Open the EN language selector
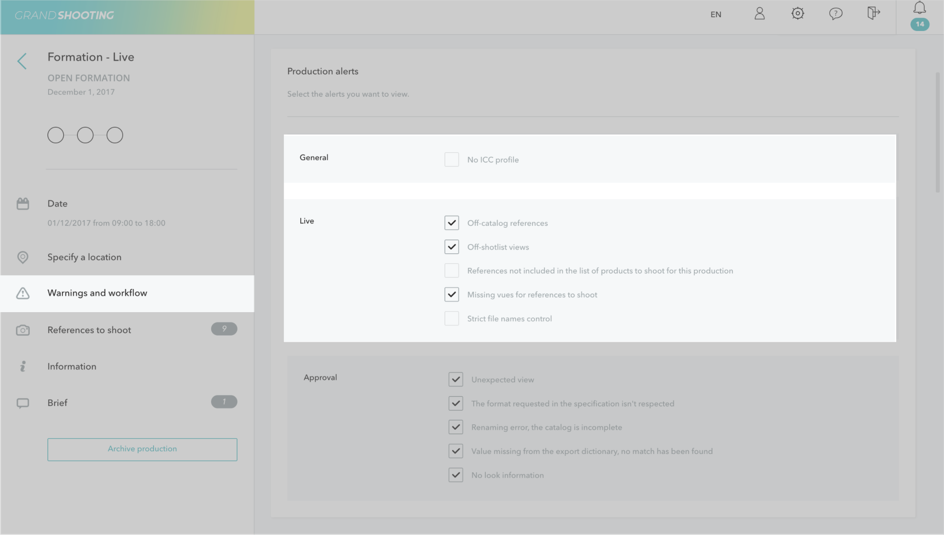This screenshot has height=535, width=944. pos(716,15)
